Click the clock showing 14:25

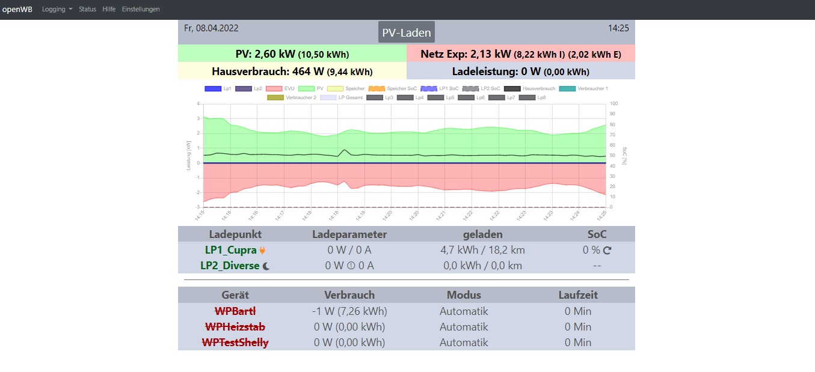tap(618, 28)
